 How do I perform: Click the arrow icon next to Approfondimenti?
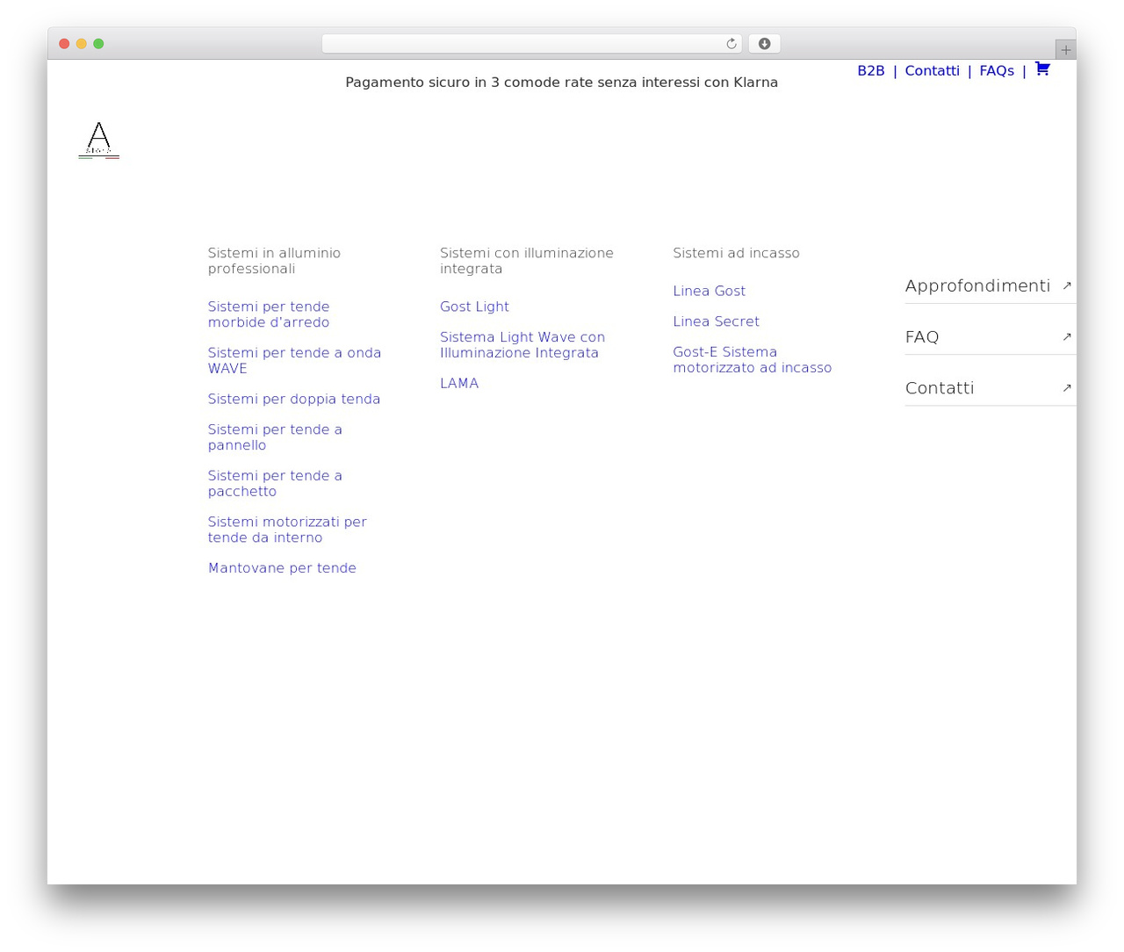(1067, 285)
